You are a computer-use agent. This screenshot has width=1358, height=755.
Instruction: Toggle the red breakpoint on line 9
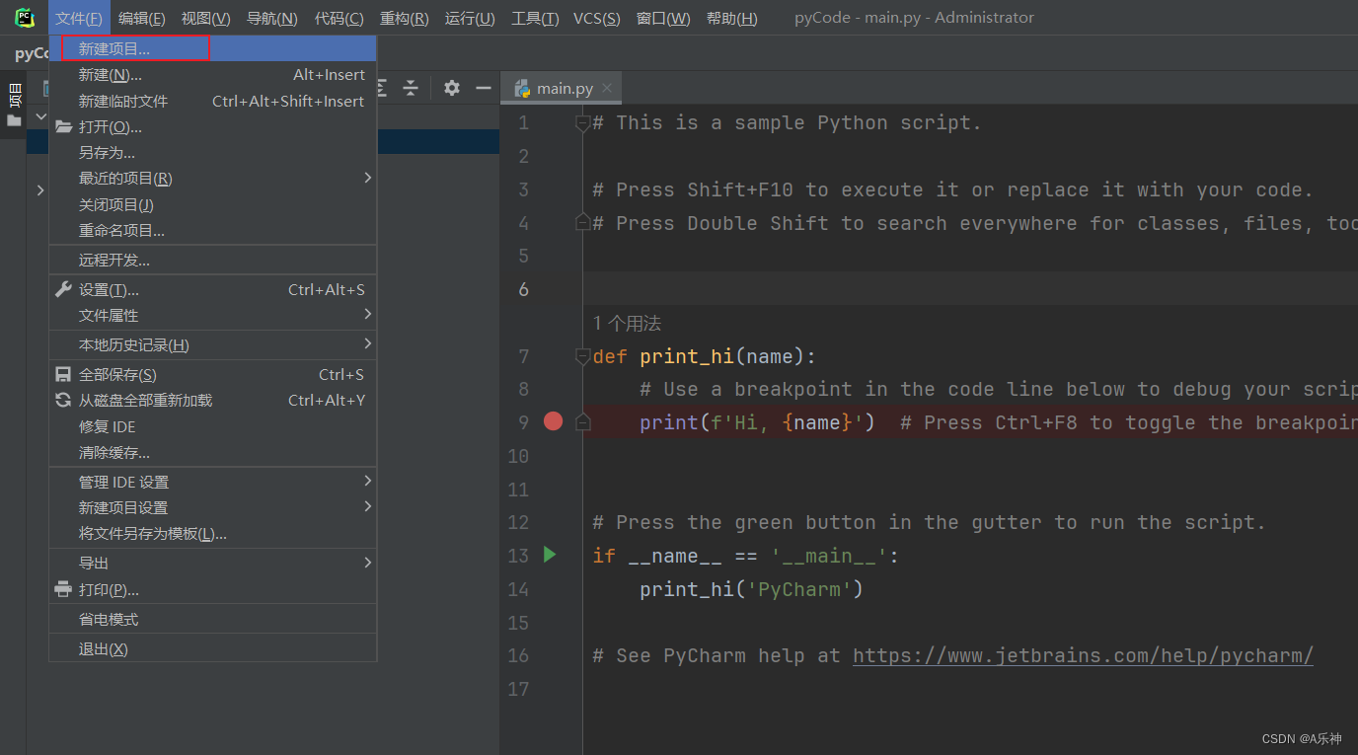pyautogui.click(x=553, y=421)
